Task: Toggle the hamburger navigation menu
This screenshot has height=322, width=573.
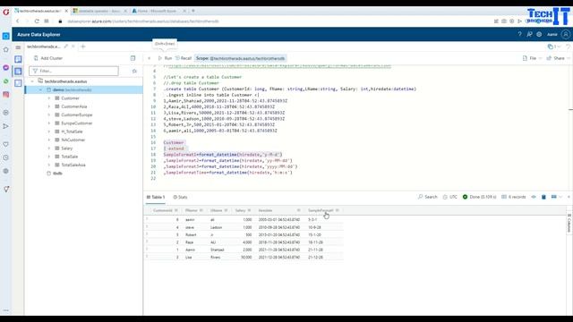Action: click(x=18, y=47)
